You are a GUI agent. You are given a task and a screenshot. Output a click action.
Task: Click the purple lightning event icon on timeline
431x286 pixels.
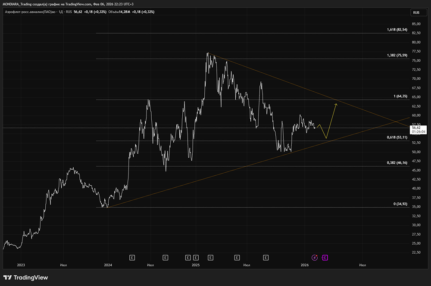(x=315, y=258)
